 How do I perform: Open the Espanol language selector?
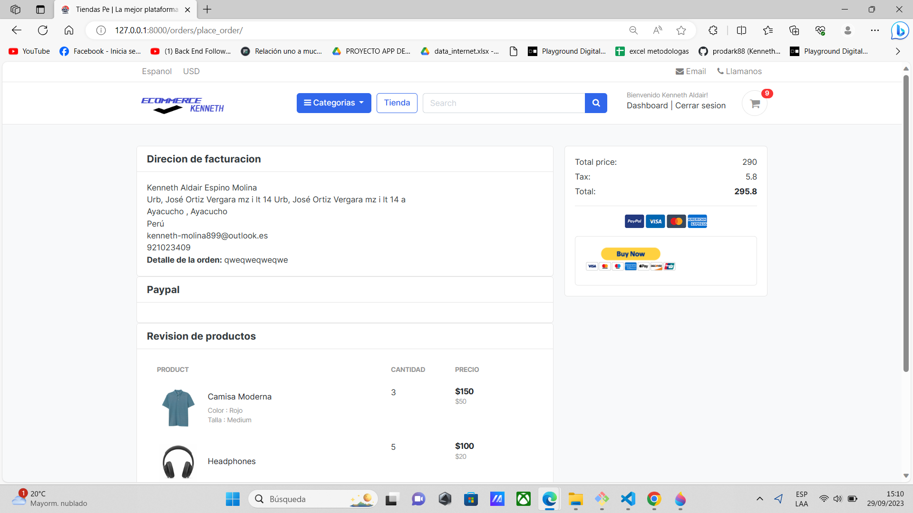[156, 71]
